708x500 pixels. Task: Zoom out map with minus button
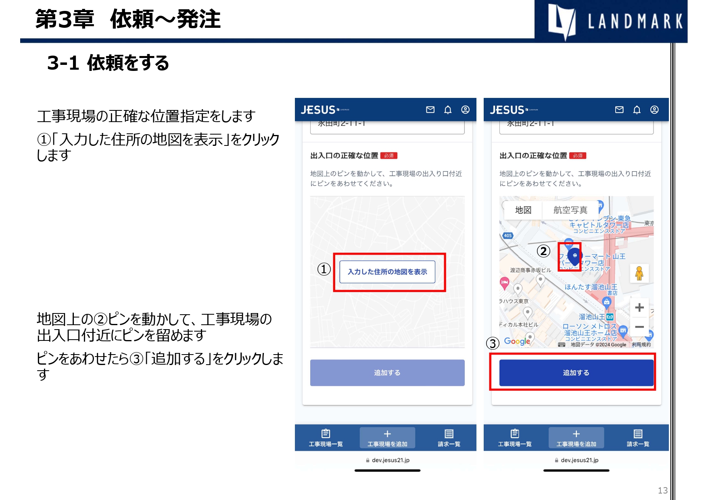pos(639,327)
